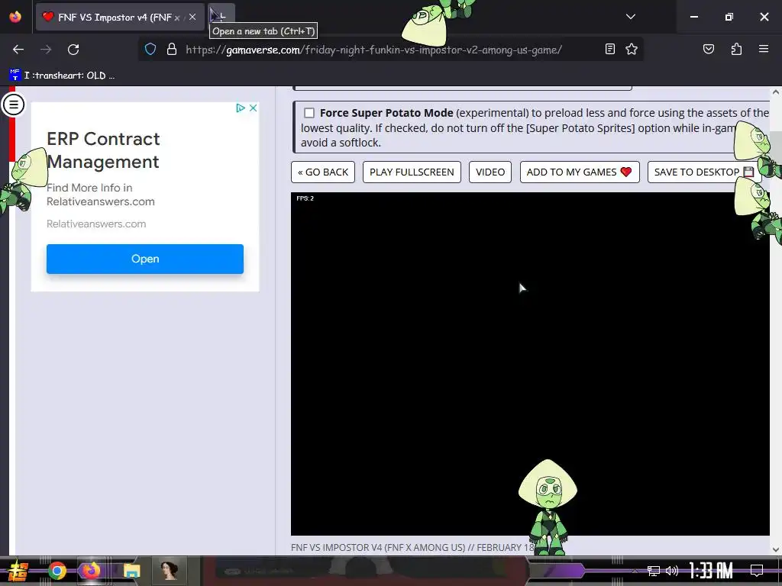Open the Windows Start button in taskbar

[18, 571]
